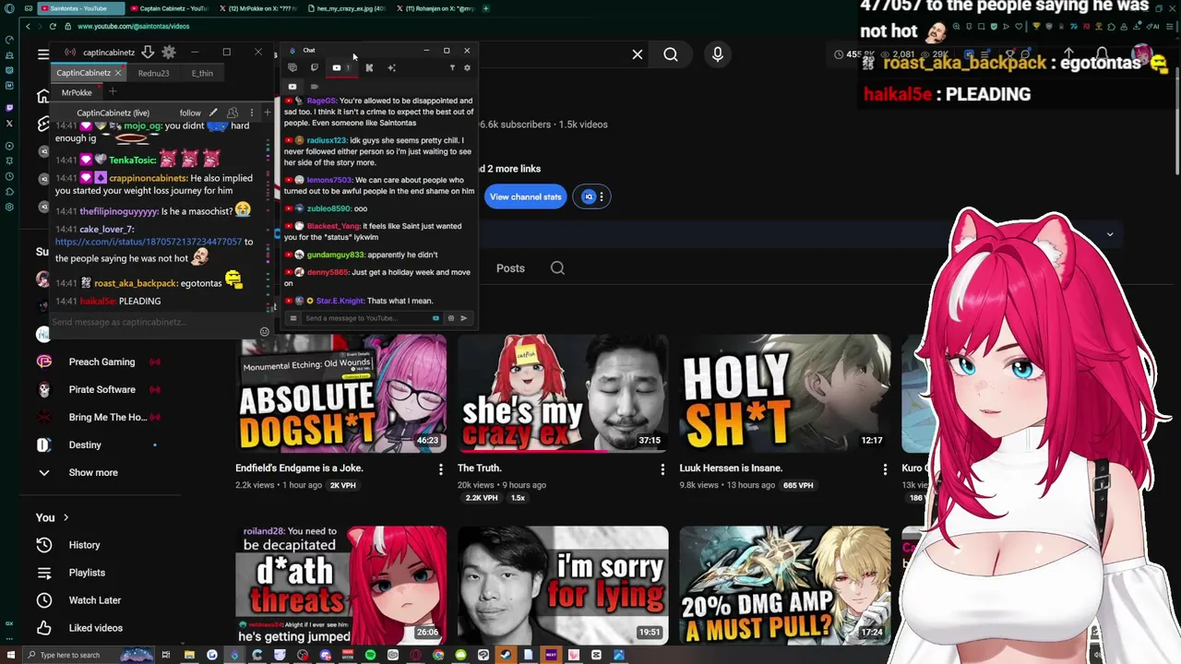Select the YouTube sub-tab below the toolbar
Image resolution: width=1181 pixels, height=664 pixels.
click(x=292, y=87)
